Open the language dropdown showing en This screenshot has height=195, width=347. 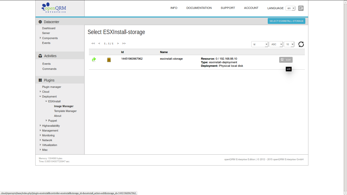(290, 8)
